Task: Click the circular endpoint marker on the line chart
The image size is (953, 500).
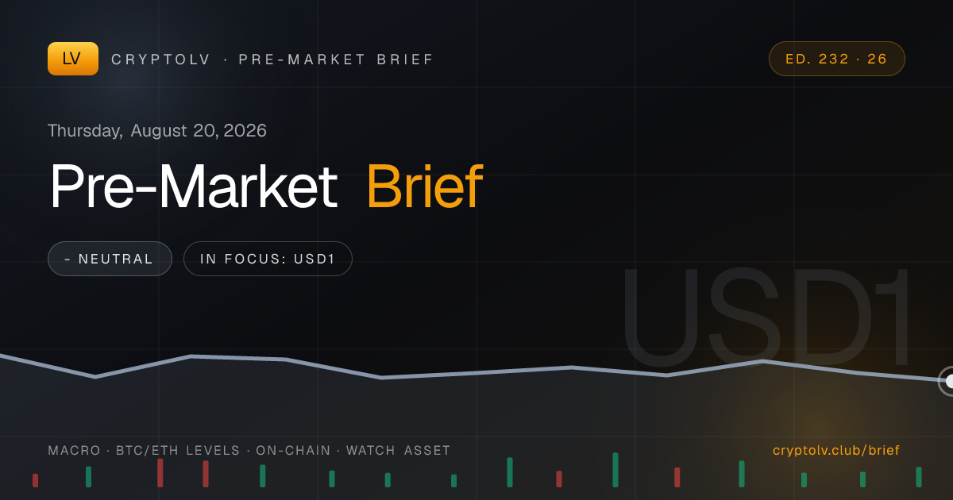Action: 947,381
